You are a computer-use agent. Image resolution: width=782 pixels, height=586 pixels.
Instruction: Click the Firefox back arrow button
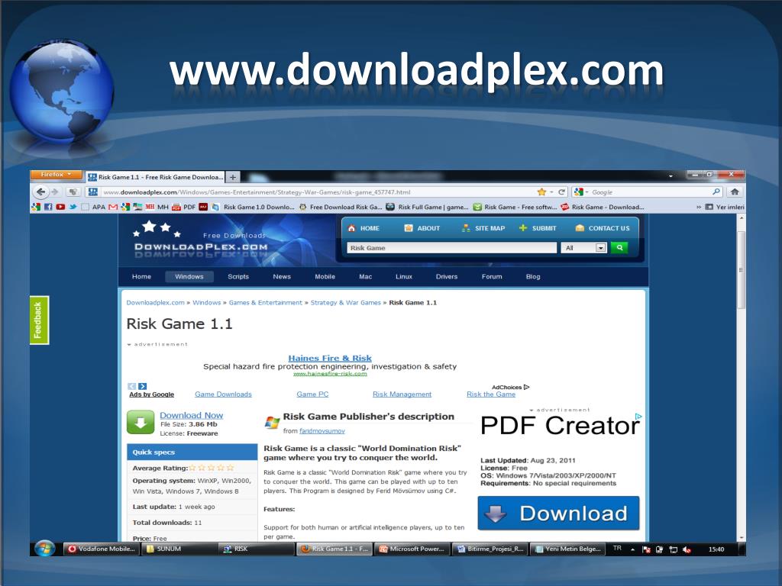coord(41,192)
